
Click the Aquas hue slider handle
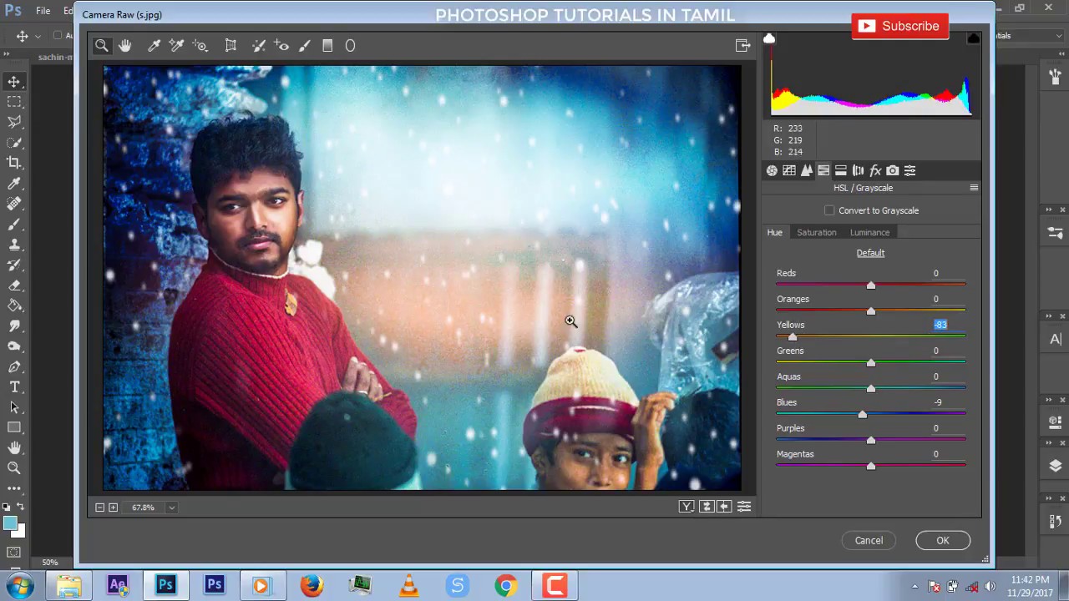click(x=871, y=389)
